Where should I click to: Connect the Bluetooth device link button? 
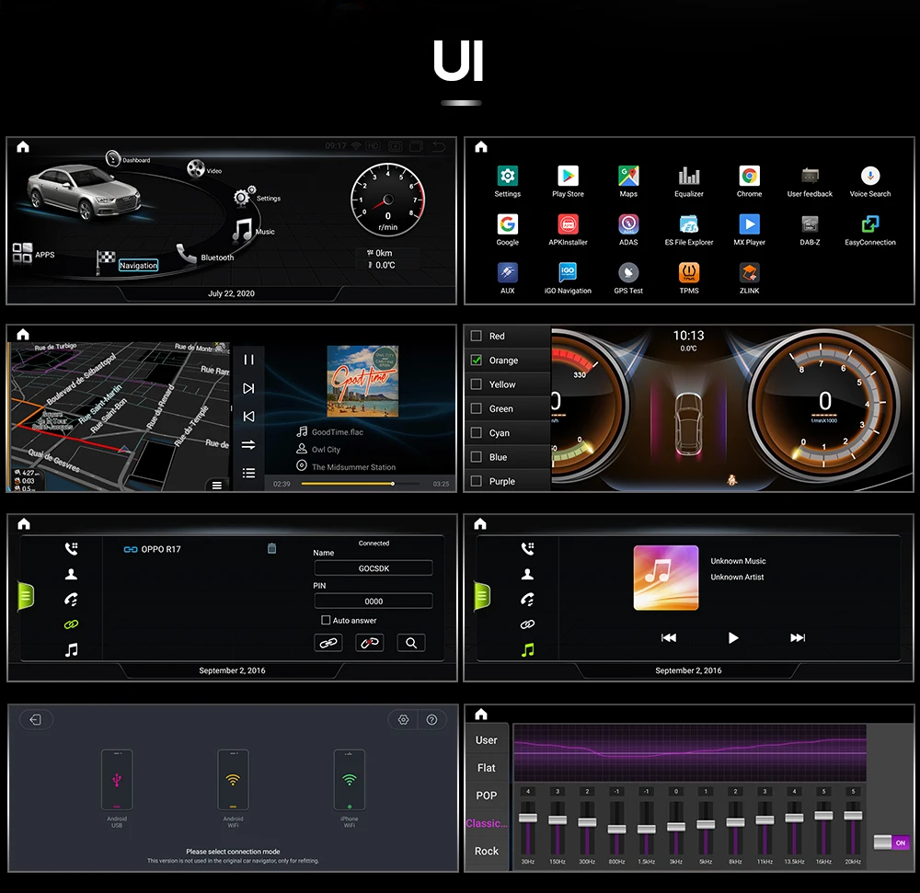(328, 643)
